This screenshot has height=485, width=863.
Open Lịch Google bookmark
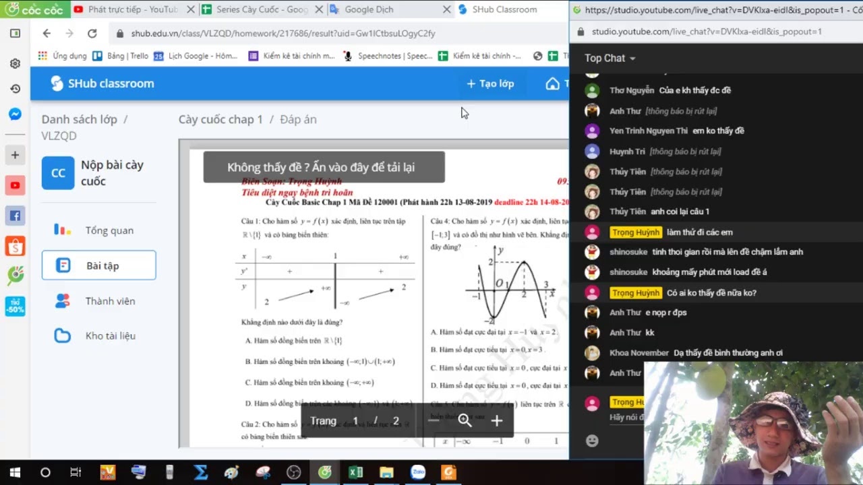(196, 56)
